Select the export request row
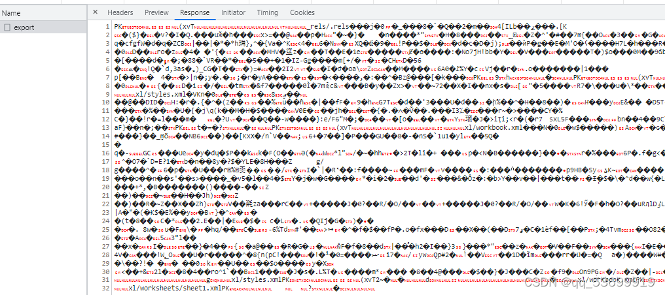 point(44,27)
